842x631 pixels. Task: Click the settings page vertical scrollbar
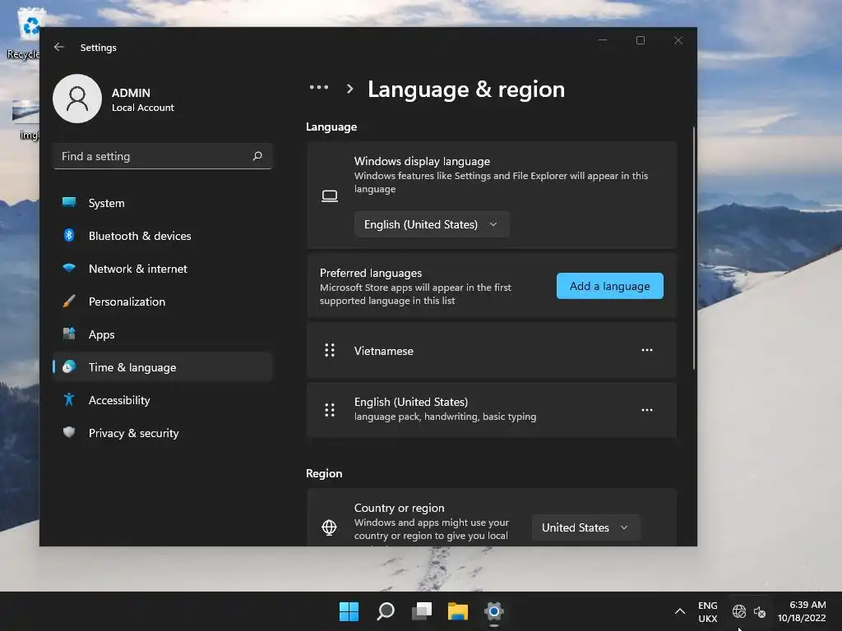[694, 248]
